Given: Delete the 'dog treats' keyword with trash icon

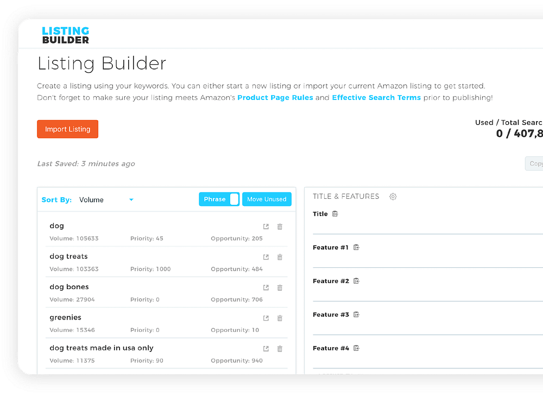Looking at the screenshot, I should pyautogui.click(x=280, y=257).
